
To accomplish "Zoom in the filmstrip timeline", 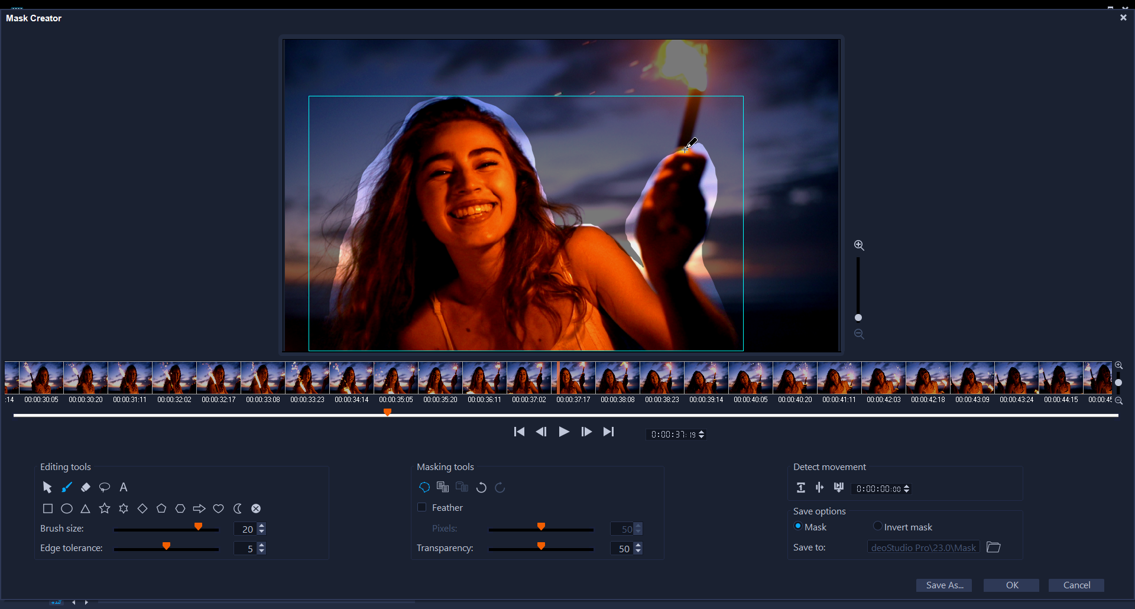I will (x=1118, y=365).
